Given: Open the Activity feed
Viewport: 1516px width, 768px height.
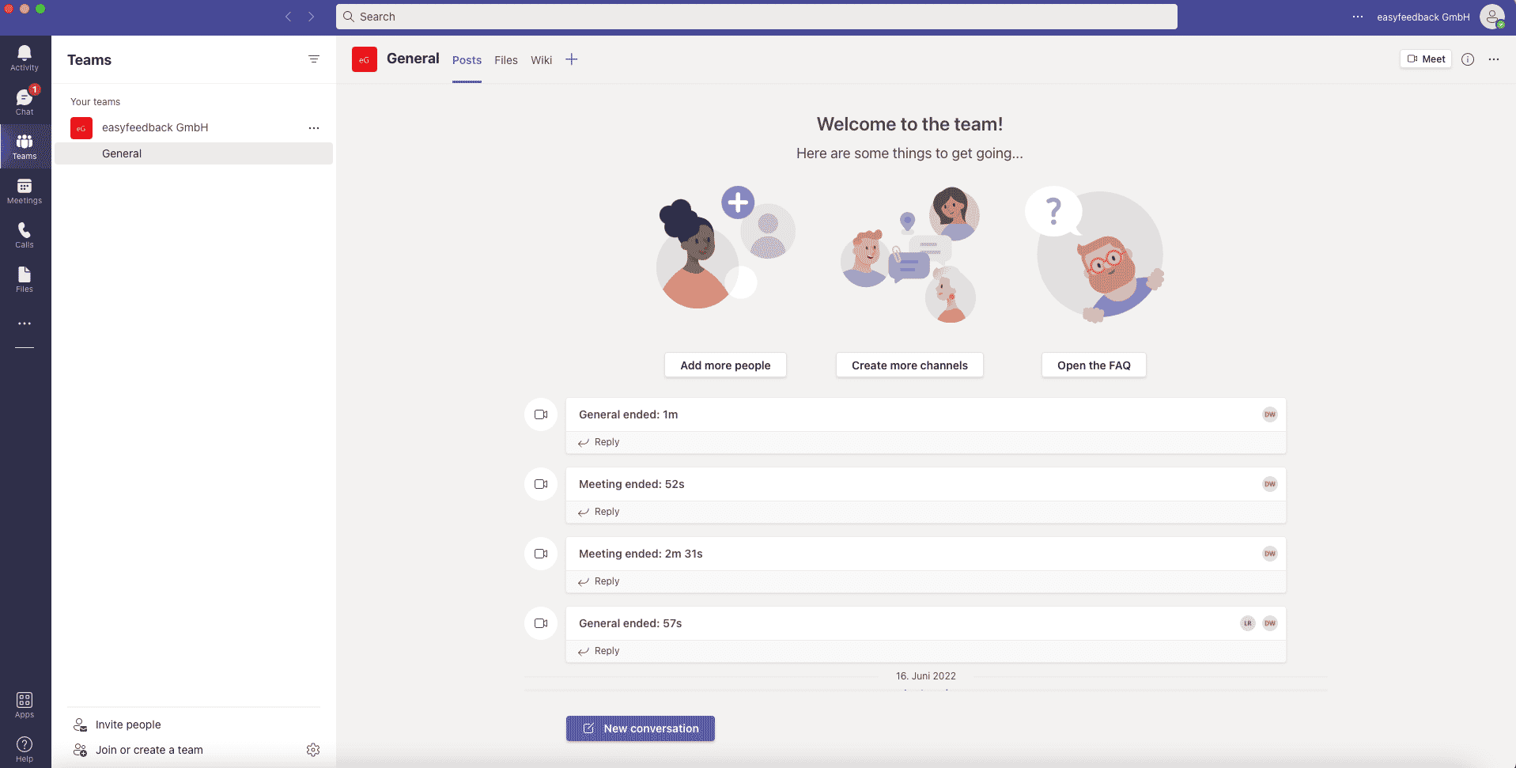Looking at the screenshot, I should (x=25, y=54).
